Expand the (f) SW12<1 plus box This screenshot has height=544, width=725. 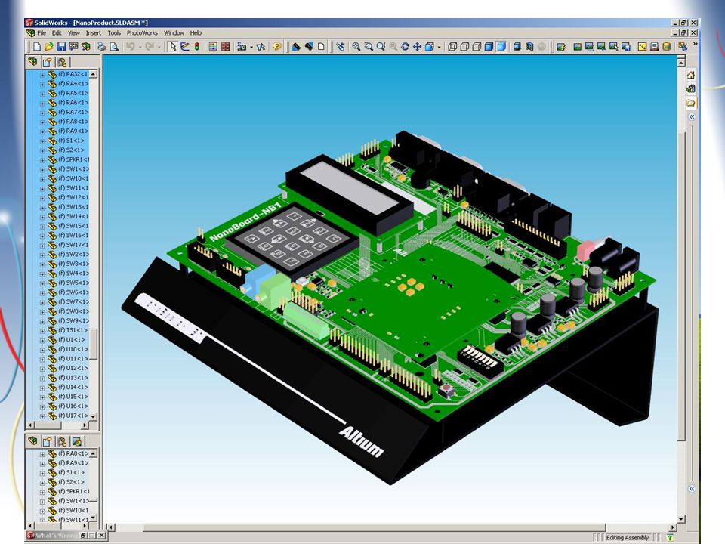42,198
